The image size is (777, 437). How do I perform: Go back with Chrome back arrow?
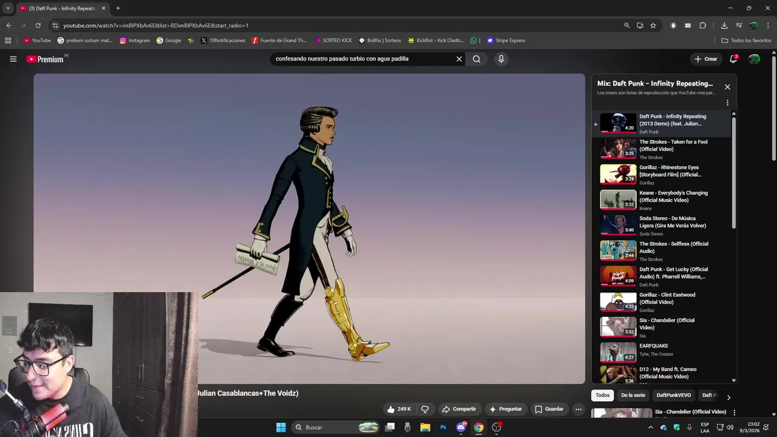pyautogui.click(x=8, y=25)
